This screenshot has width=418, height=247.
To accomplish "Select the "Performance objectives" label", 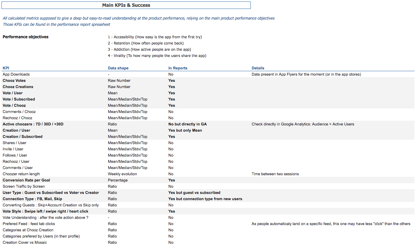I will 25,37.
